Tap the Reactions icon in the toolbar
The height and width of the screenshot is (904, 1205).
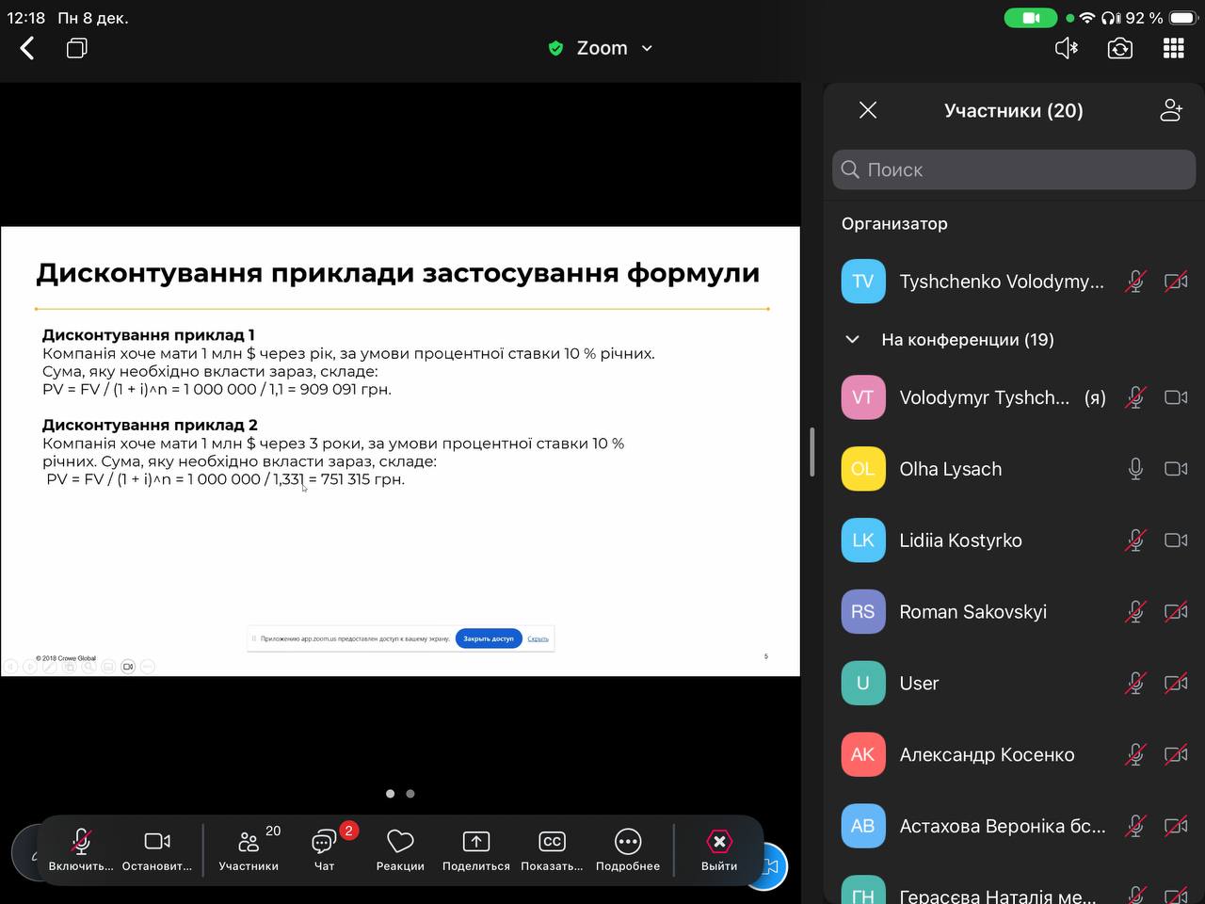(x=399, y=847)
